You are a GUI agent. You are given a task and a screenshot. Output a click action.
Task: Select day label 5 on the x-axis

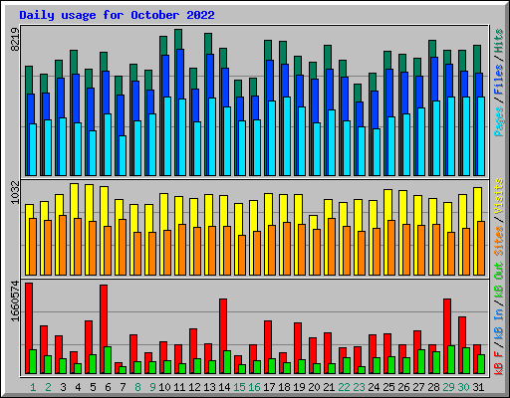[93, 387]
